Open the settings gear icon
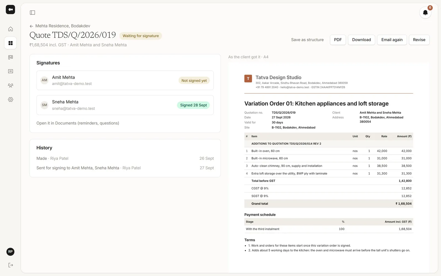This screenshot has height=276, width=441. (x=10, y=100)
